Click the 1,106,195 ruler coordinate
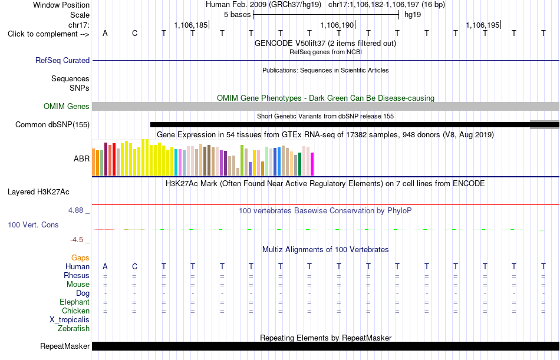This screenshot has height=360, width=560. 483,25
